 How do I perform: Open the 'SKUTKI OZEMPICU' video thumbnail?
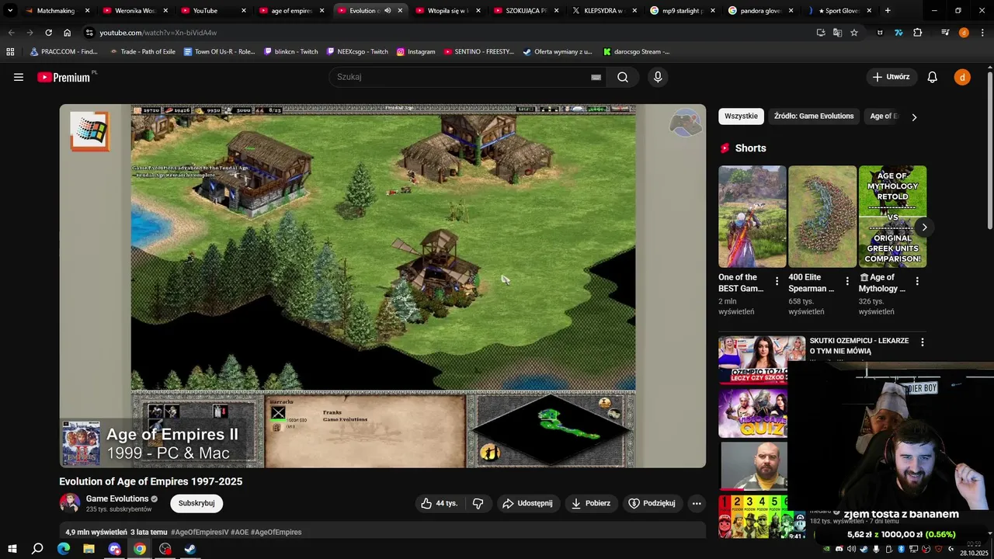pos(762,360)
